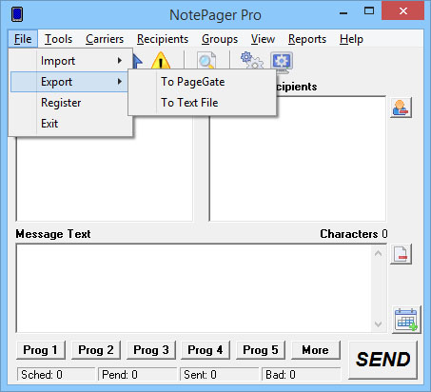Open the Reports menu
The height and width of the screenshot is (392, 431).
click(307, 39)
